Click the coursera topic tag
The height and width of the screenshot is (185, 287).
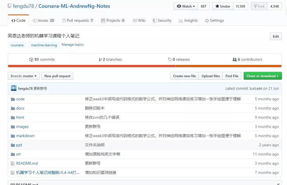pyautogui.click(x=17, y=45)
